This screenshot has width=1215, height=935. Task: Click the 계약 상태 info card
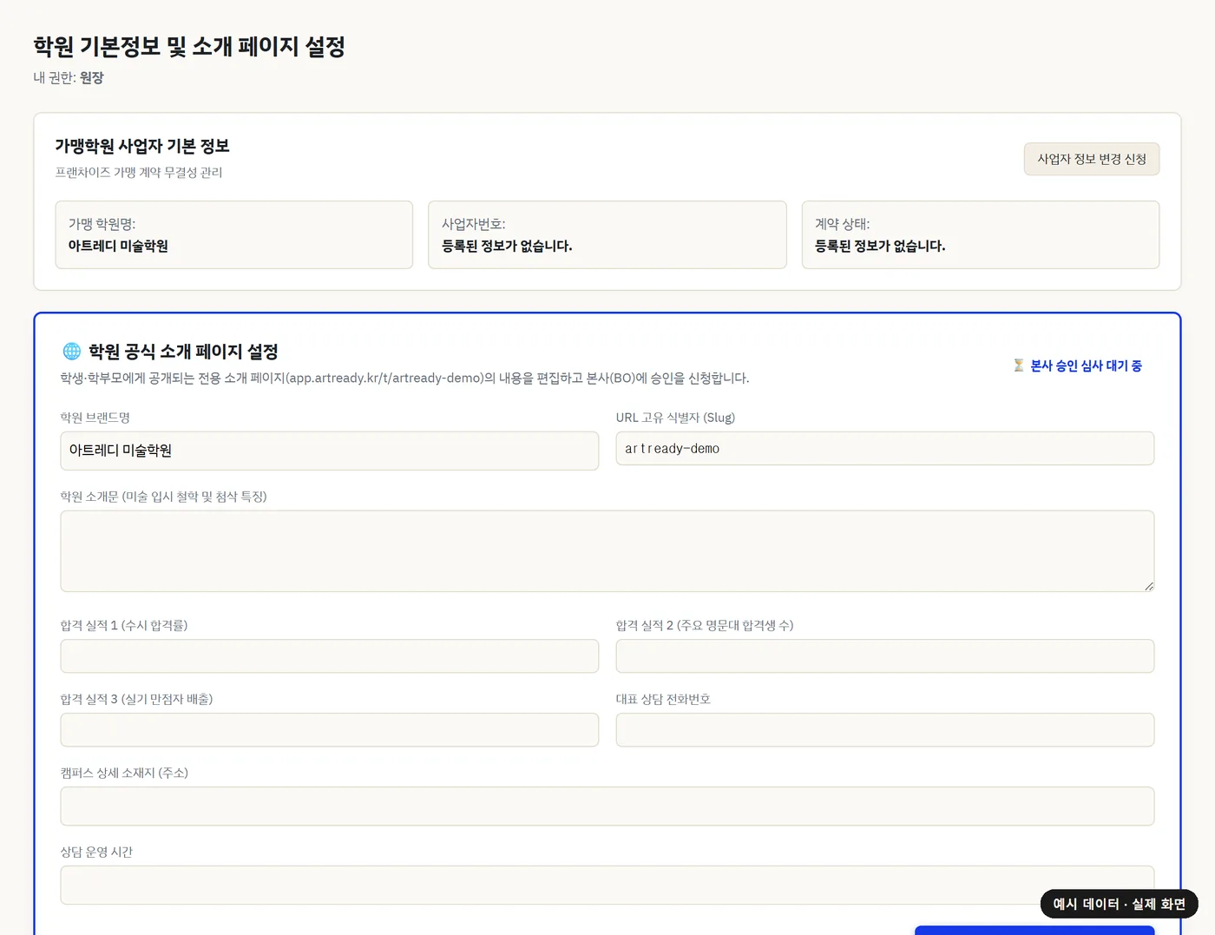pos(981,235)
